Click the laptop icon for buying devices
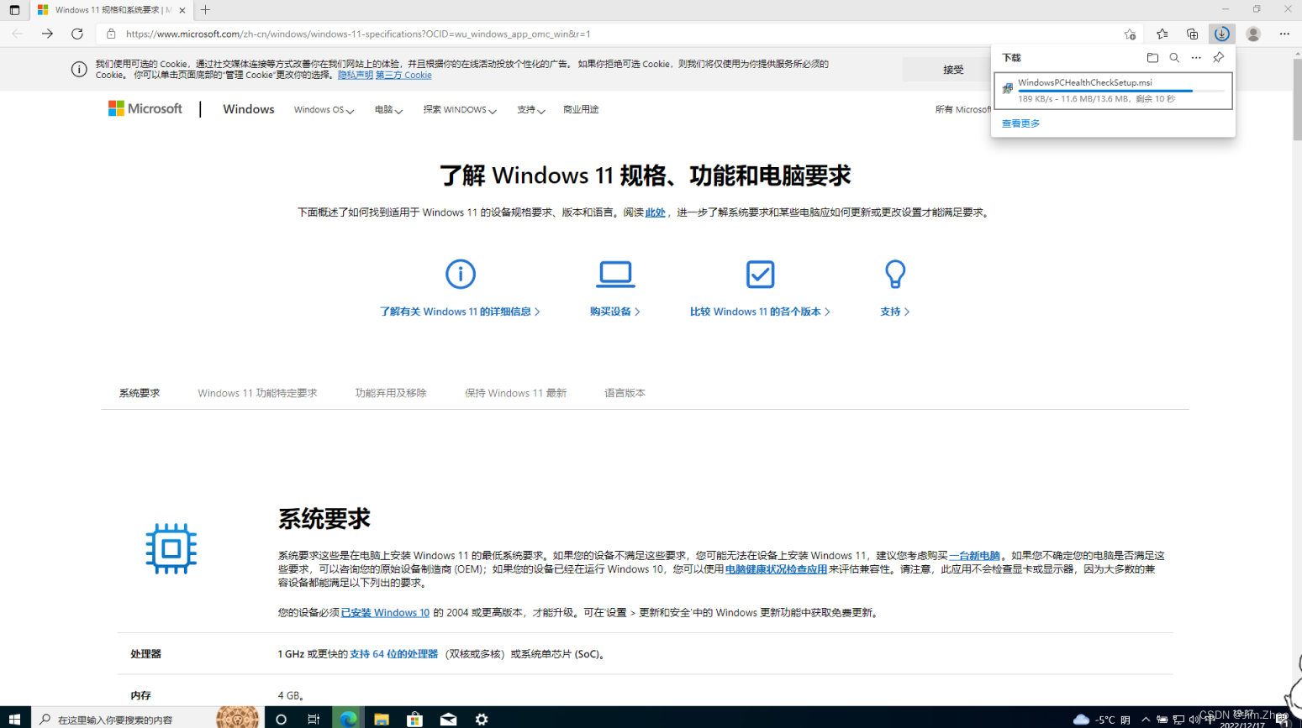The width and height of the screenshot is (1302, 728). (615, 274)
